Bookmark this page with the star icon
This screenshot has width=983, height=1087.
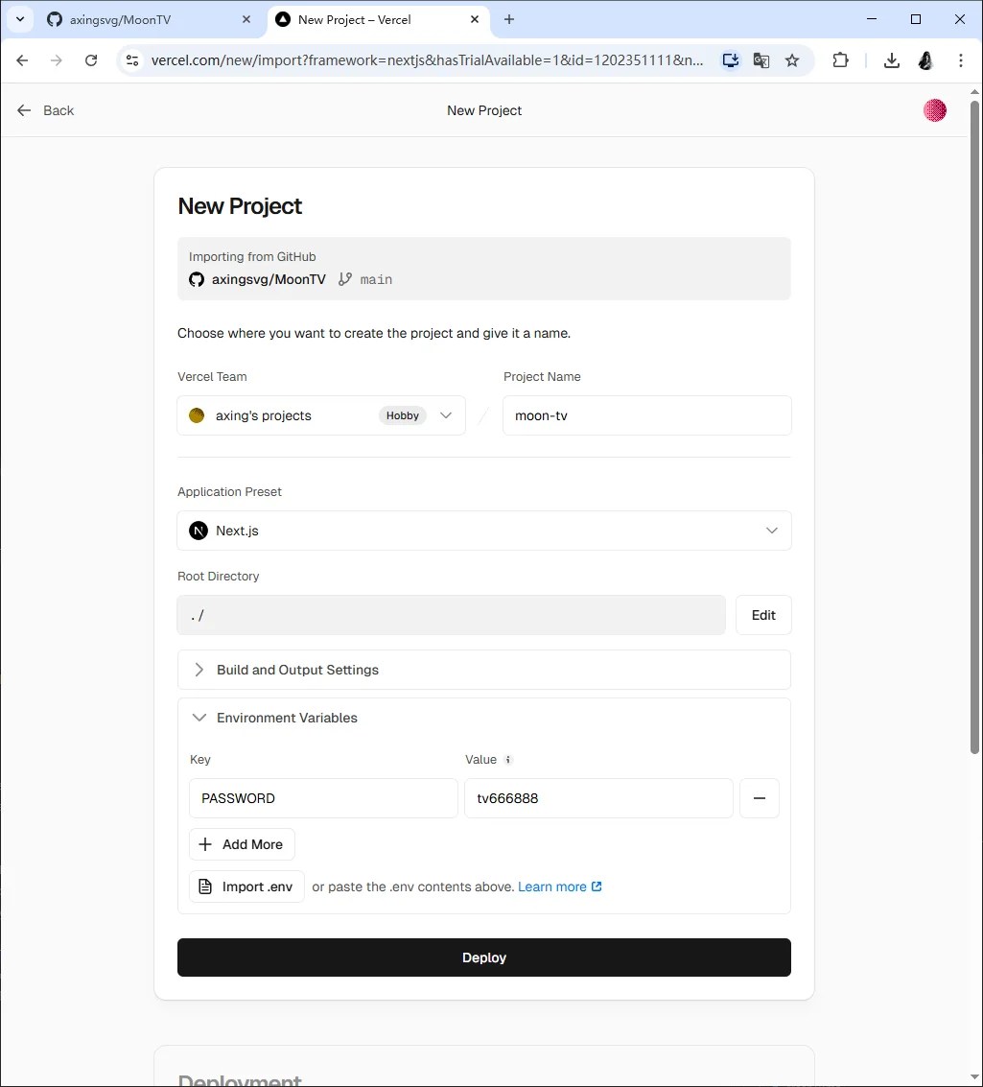tap(792, 60)
